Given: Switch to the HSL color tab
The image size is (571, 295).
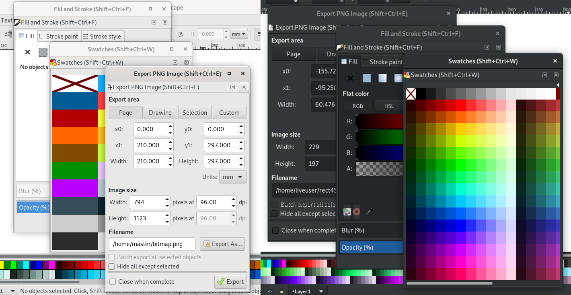Looking at the screenshot, I should [x=388, y=106].
